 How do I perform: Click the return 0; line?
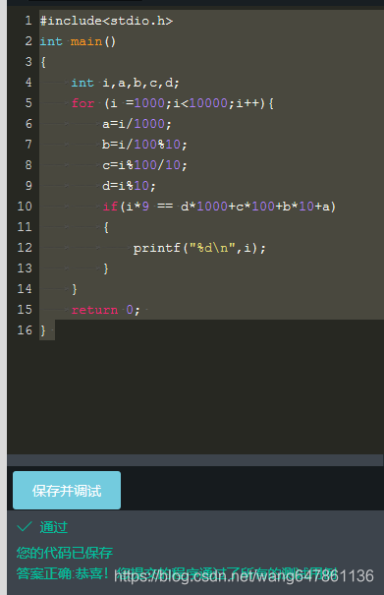coord(106,310)
